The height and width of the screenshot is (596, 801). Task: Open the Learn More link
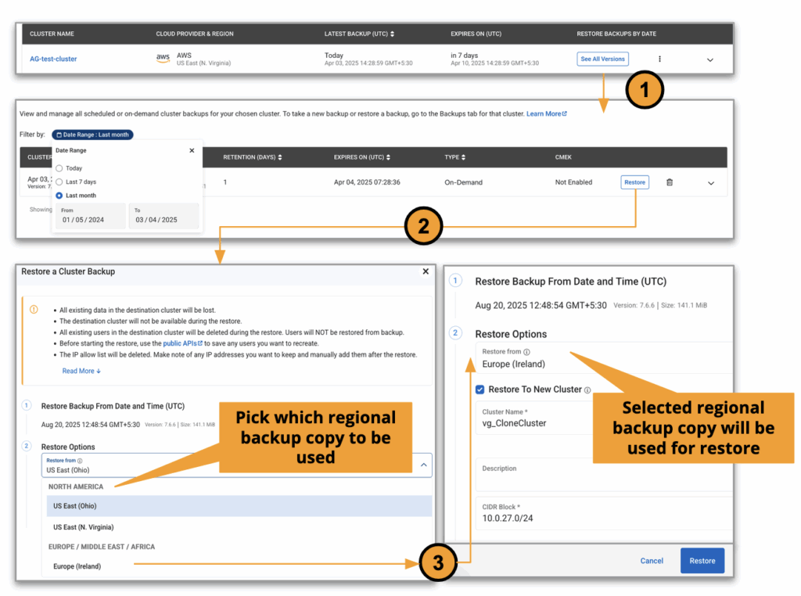[546, 113]
